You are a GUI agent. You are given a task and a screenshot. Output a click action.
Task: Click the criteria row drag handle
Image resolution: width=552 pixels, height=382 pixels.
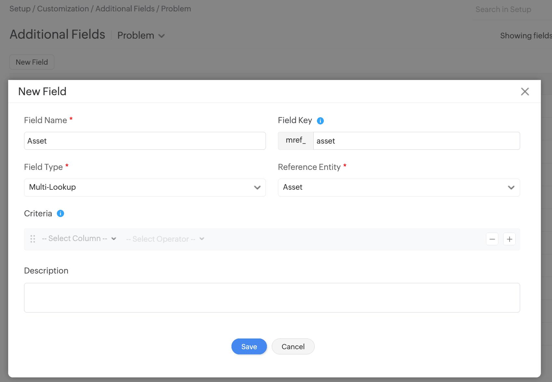tap(33, 239)
